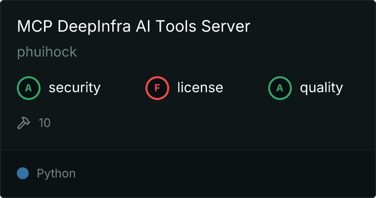Viewport: 376px width, 198px height.
Task: Click empty card space right of phuihock
Action: [x=223, y=52]
